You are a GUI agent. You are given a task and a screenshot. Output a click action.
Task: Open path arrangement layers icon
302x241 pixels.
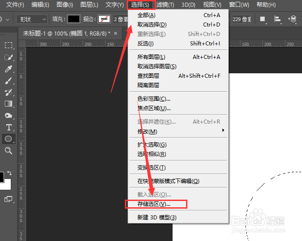[293, 19]
